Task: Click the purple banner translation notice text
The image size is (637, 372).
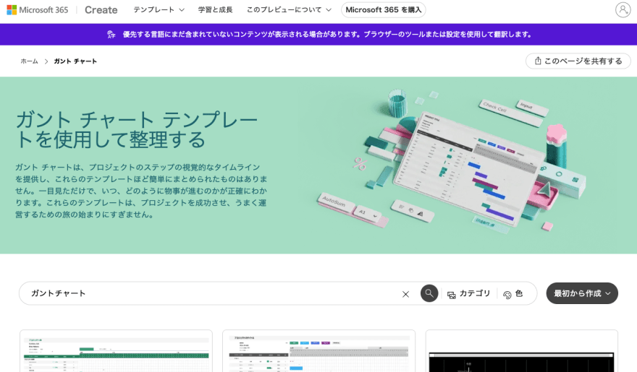Action: [x=327, y=35]
